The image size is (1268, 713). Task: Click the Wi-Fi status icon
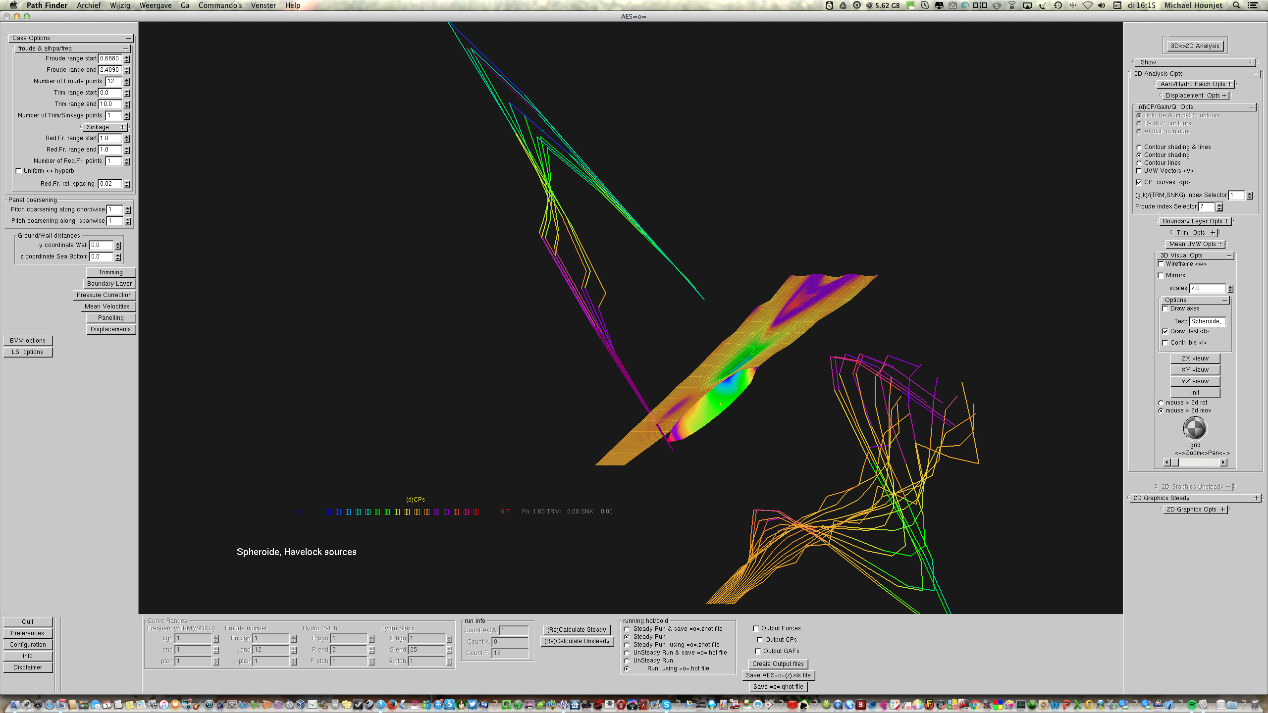click(x=1087, y=5)
